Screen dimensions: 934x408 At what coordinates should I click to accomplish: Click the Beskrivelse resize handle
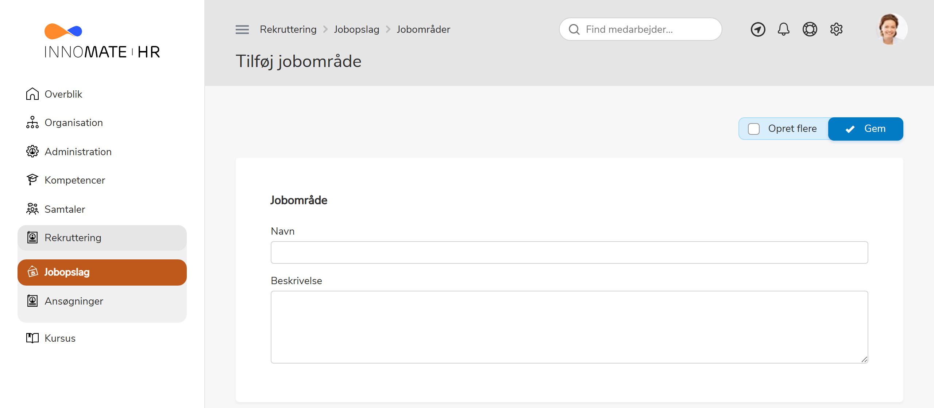[x=864, y=359]
